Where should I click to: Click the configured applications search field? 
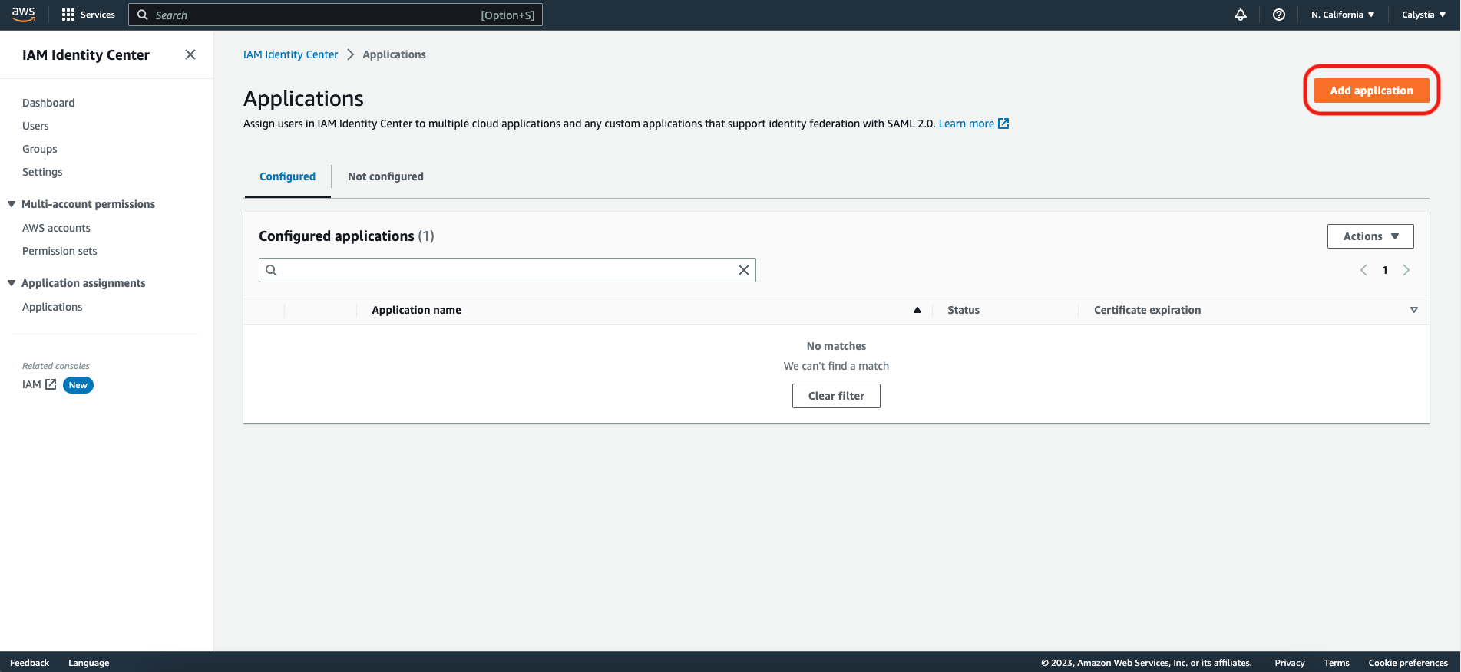point(507,270)
